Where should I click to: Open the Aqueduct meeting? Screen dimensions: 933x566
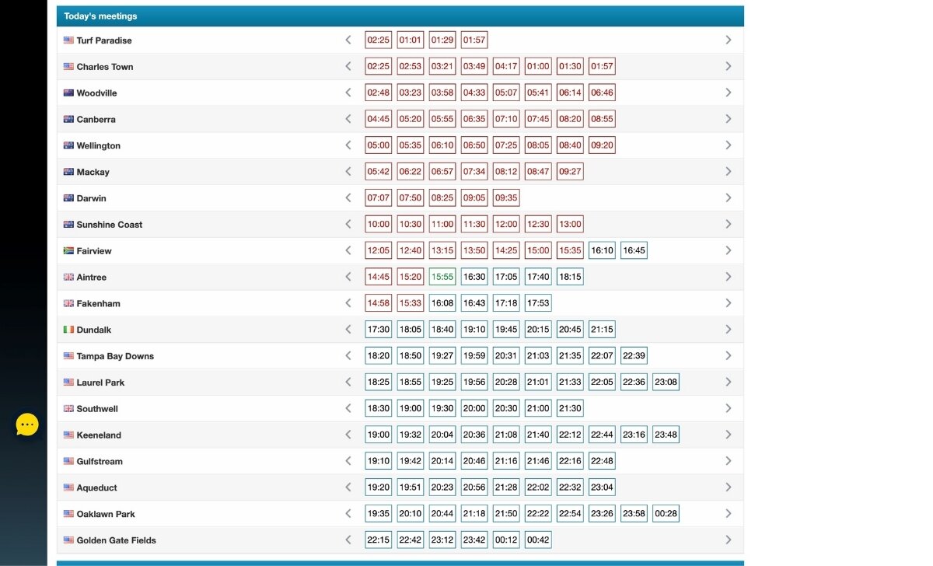(x=97, y=488)
